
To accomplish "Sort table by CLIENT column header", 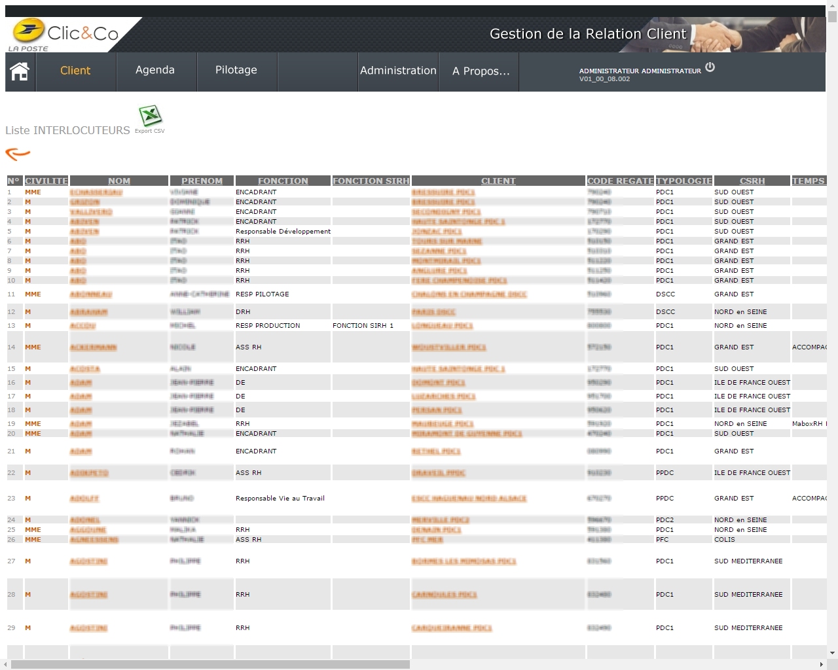I will coord(498,181).
